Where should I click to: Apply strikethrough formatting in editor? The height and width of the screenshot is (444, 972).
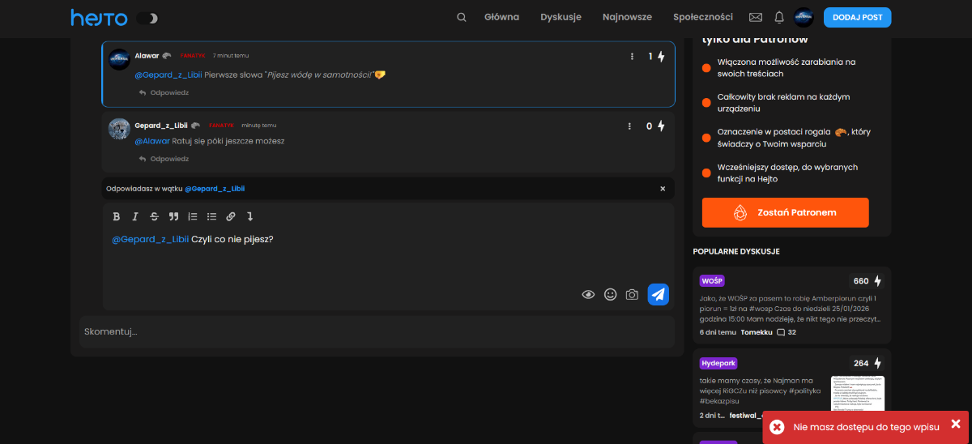coord(154,216)
